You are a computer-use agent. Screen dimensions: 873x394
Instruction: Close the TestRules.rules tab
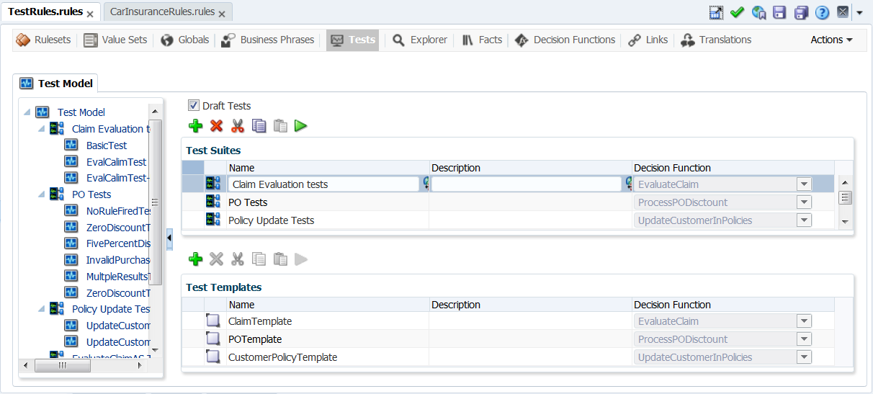89,14
